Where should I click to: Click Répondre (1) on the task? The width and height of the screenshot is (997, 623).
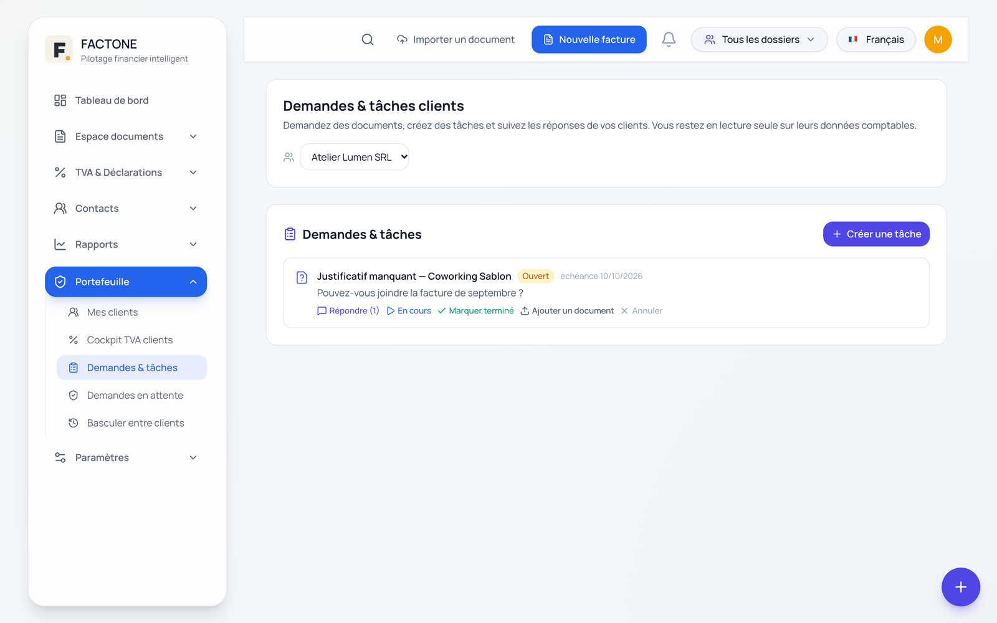click(348, 311)
